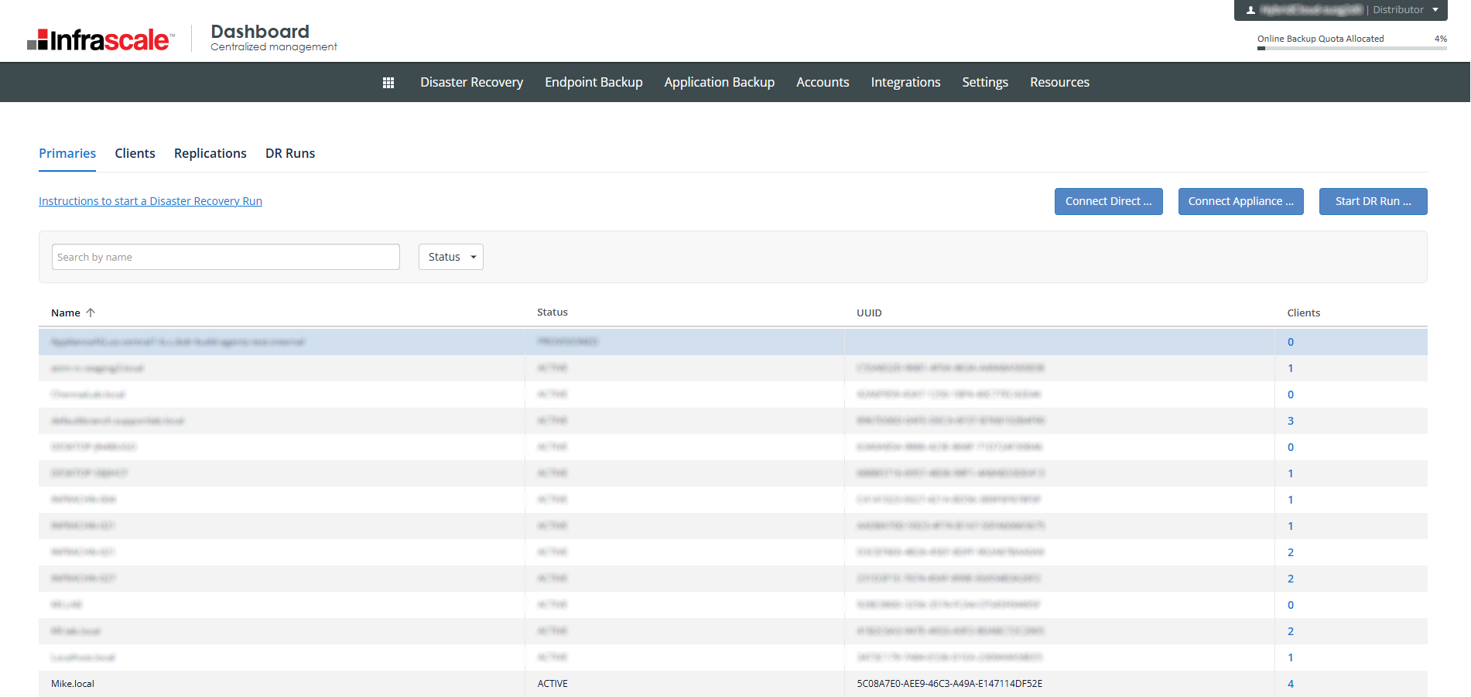Open the Distributor account dropdown
The width and height of the screenshot is (1471, 697).
1435,10
